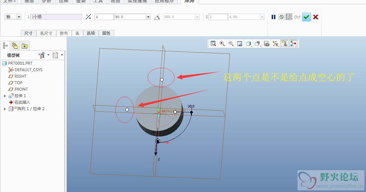Image resolution: width=366 pixels, height=192 pixels.
Task: Open the folder browser tab icon
Action: pos(15,45)
